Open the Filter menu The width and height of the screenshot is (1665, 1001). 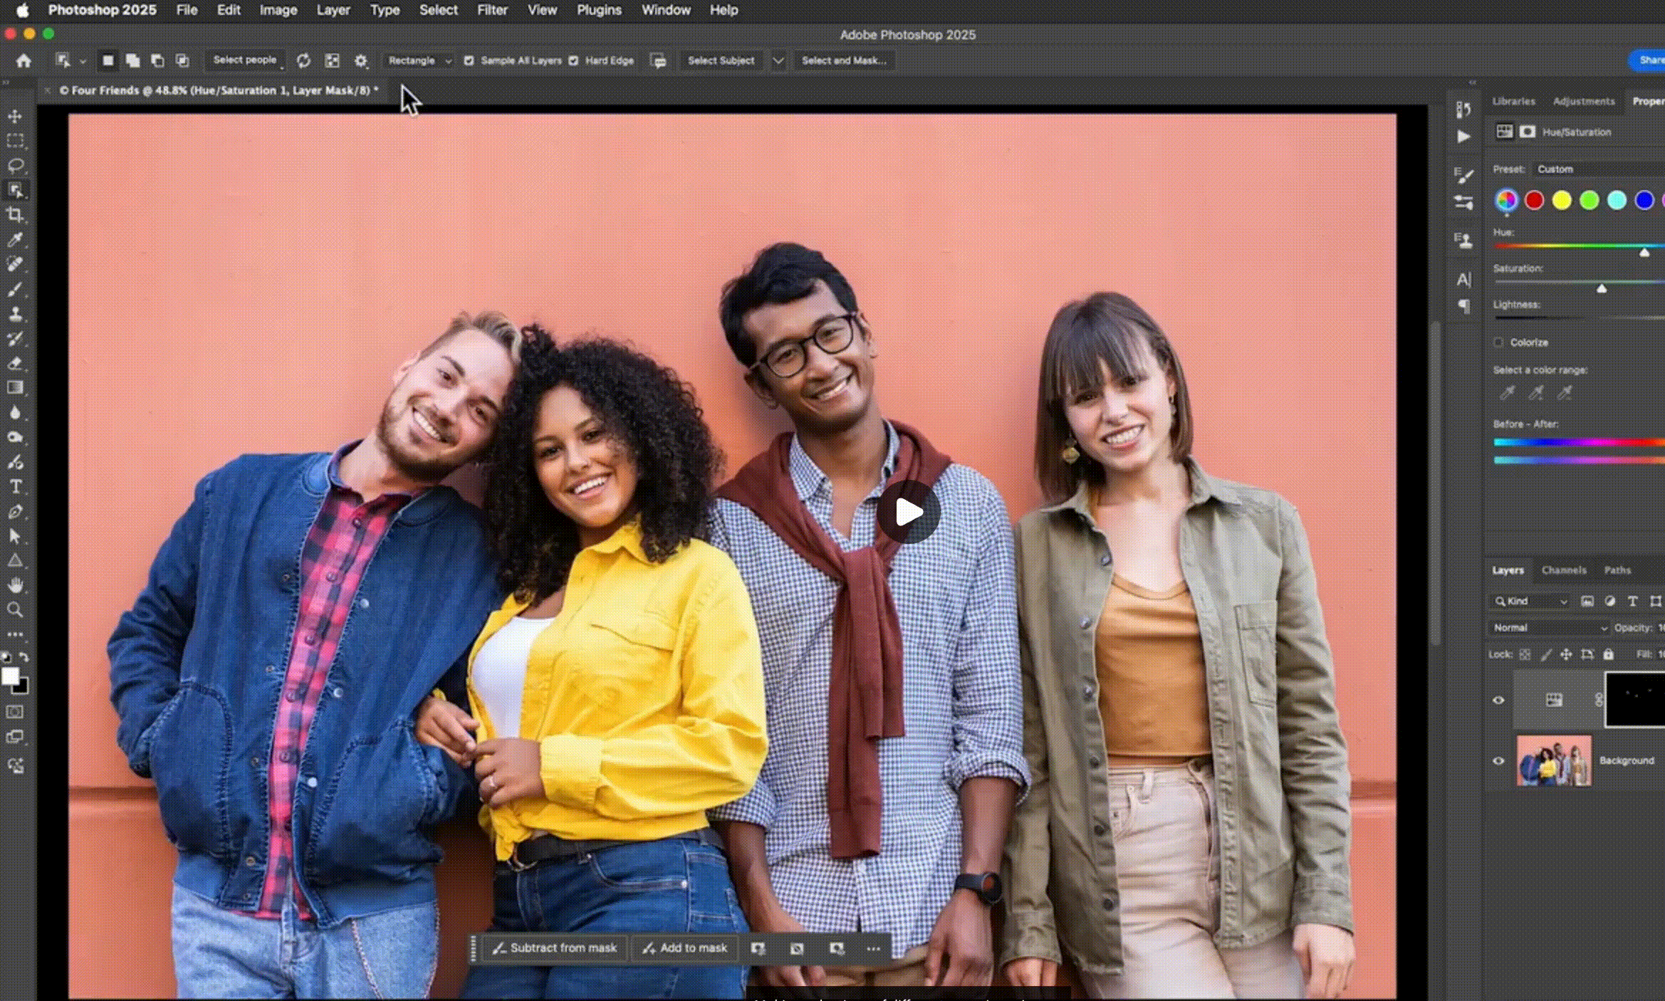tap(492, 10)
